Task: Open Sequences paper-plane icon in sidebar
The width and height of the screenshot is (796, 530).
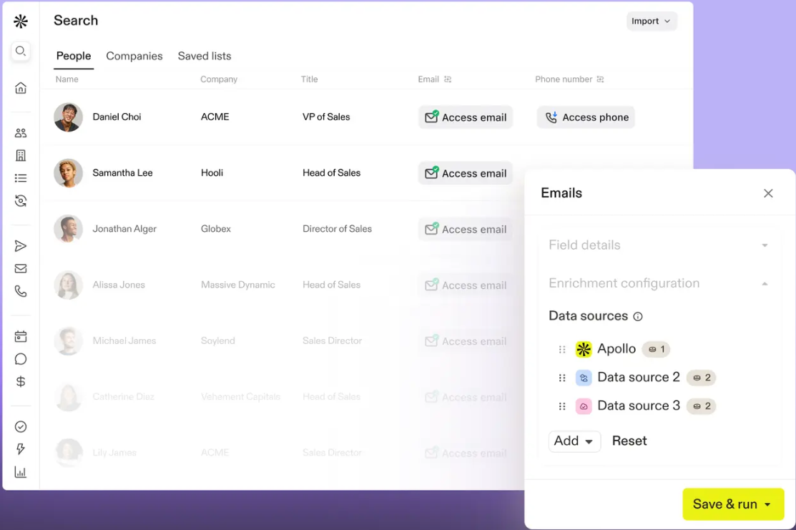Action: coord(20,246)
